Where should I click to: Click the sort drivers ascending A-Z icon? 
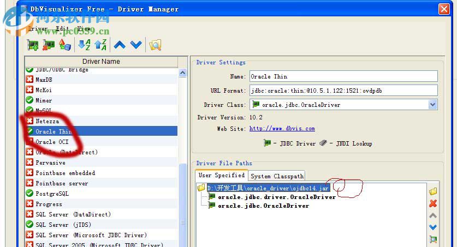point(84,45)
